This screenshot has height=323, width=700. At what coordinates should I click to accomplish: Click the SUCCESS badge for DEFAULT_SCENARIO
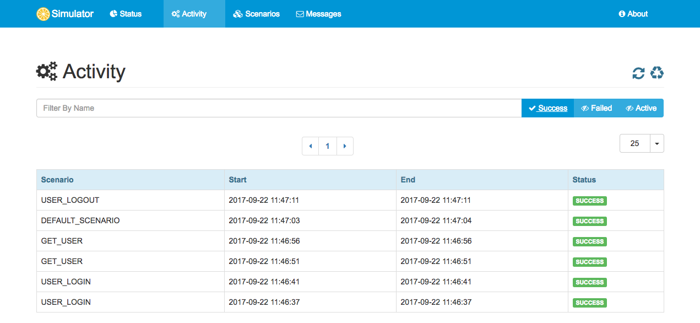[589, 221]
